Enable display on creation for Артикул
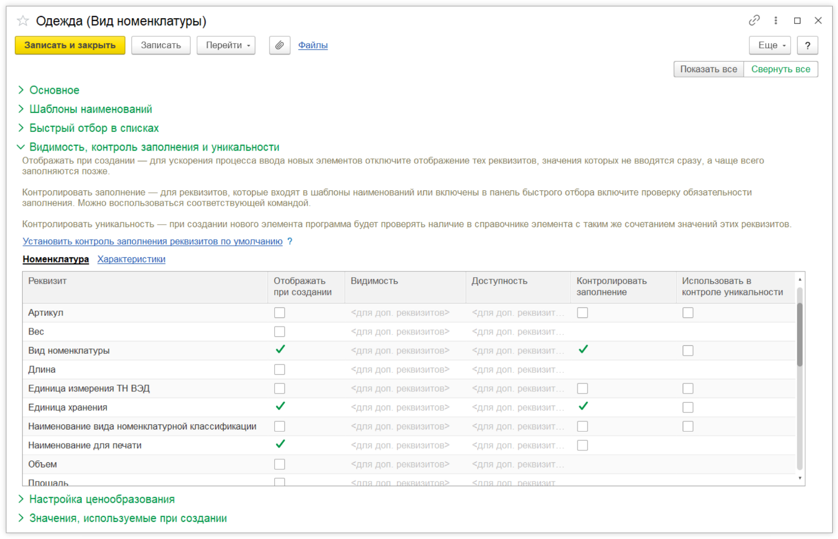This screenshot has width=838, height=539. click(x=279, y=313)
